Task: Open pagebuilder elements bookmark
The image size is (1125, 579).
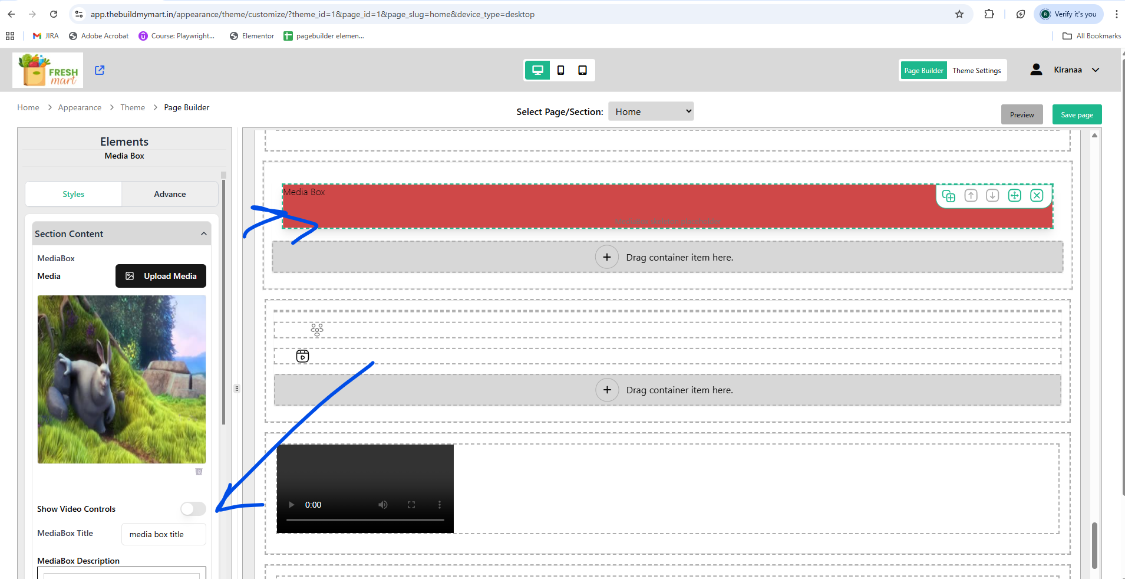Action: [324, 36]
